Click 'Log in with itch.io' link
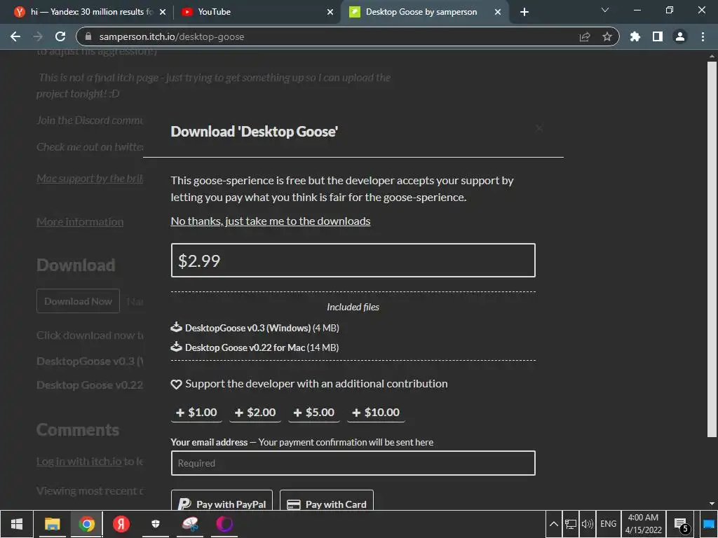The height and width of the screenshot is (538, 718). pos(79,461)
